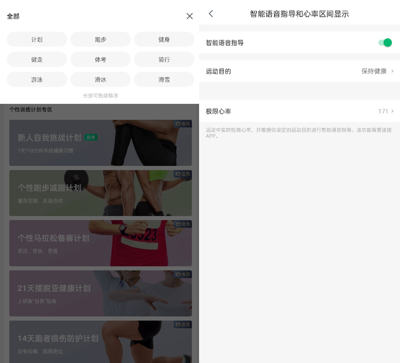The image size is (400, 363).
Task: Select the 计划 category chip
Action: [x=37, y=40]
